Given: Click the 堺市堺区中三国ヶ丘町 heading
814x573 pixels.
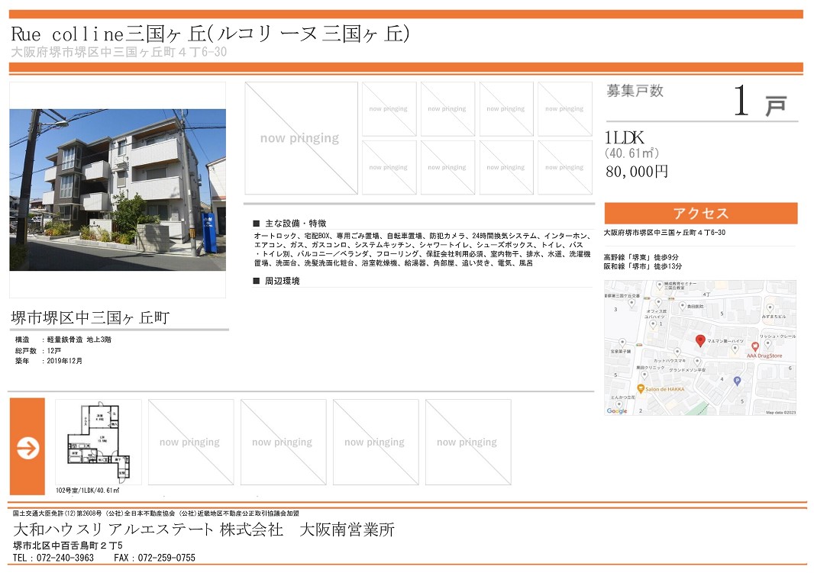Looking at the screenshot, I should point(90,317).
